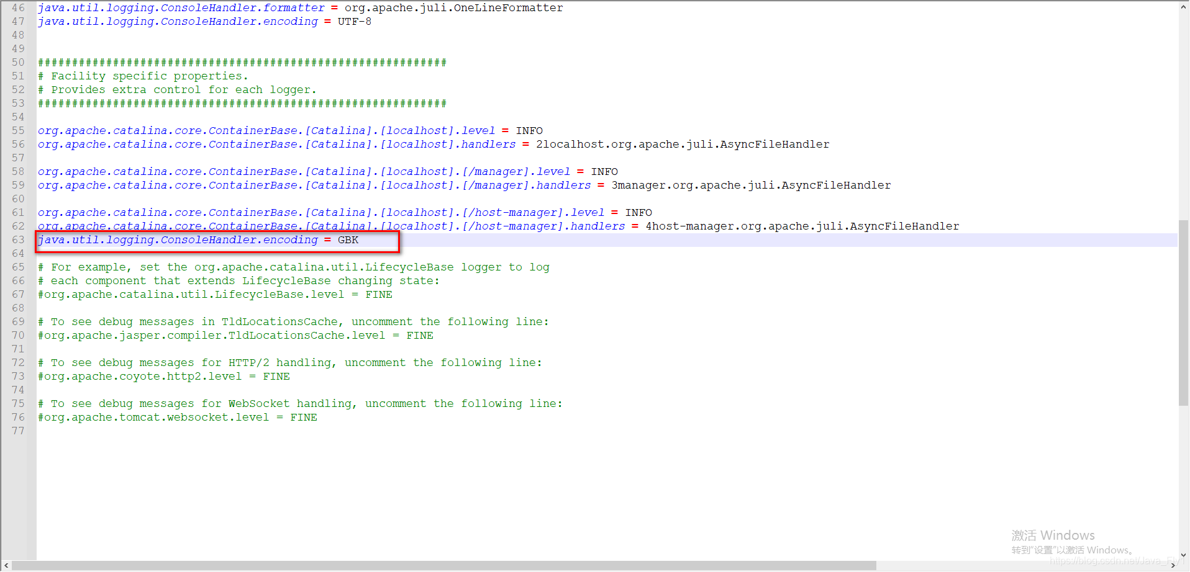Click '2localhost.org.apache.juli.AsyncFileHandler' value
Image resolution: width=1190 pixels, height=572 pixels.
pos(683,145)
